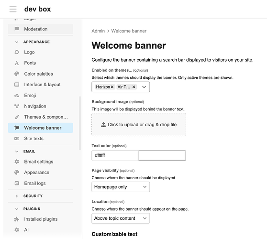Click the Interface & layout icon
The height and width of the screenshot is (239, 267).
[17, 85]
